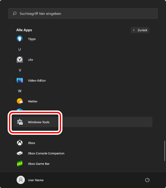Open the User Name avatar
166x188 pixels.
(21, 180)
